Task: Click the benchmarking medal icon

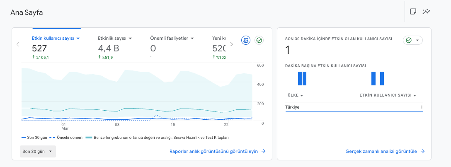Action: (246, 41)
